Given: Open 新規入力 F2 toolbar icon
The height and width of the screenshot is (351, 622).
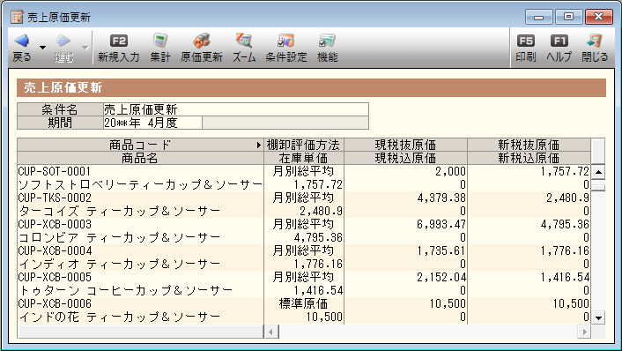Looking at the screenshot, I should (x=119, y=41).
